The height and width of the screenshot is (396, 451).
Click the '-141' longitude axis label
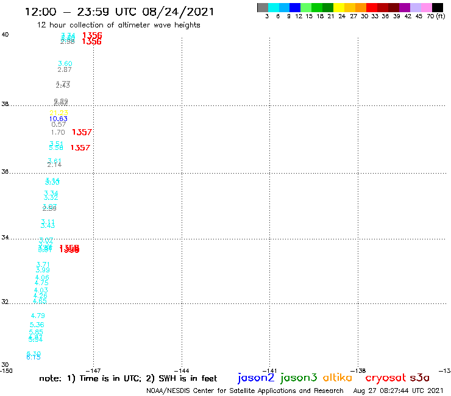coord(269,371)
